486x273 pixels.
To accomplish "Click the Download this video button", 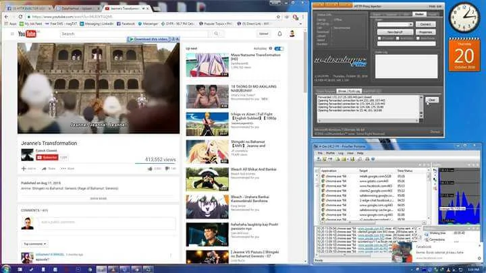I will coord(149,39).
